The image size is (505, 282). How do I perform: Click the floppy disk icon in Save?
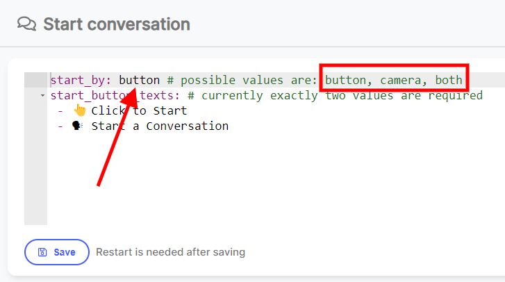42,252
